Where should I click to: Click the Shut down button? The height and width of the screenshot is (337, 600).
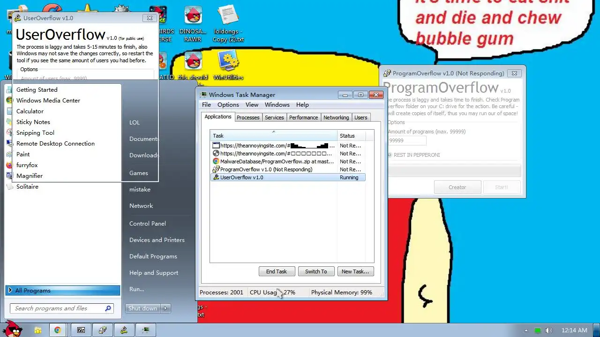[143, 308]
